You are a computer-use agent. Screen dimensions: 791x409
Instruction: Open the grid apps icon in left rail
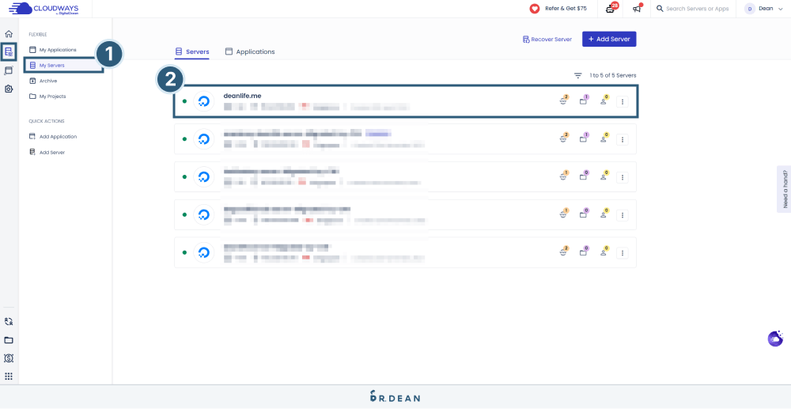[9, 377]
